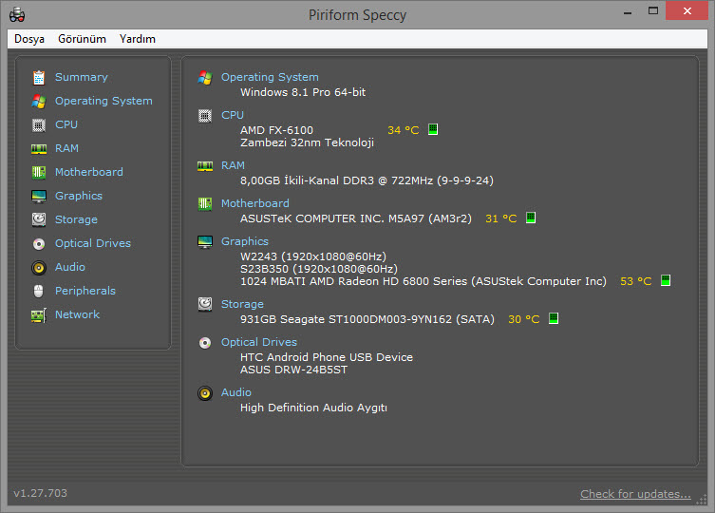Click the green temperature icon beside motherboard 31 °C
Screen dimensions: 715x513
531,218
